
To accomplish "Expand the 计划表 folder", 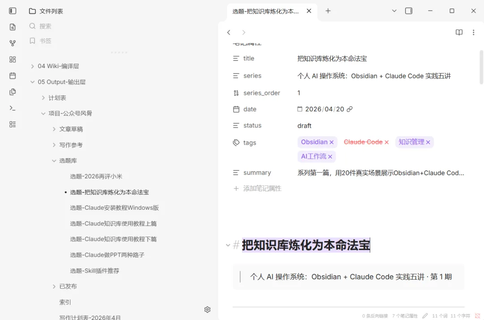I will click(x=43, y=98).
